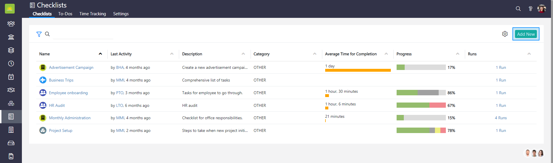Open the filter funnel icon
The image size is (553, 163).
tap(39, 34)
